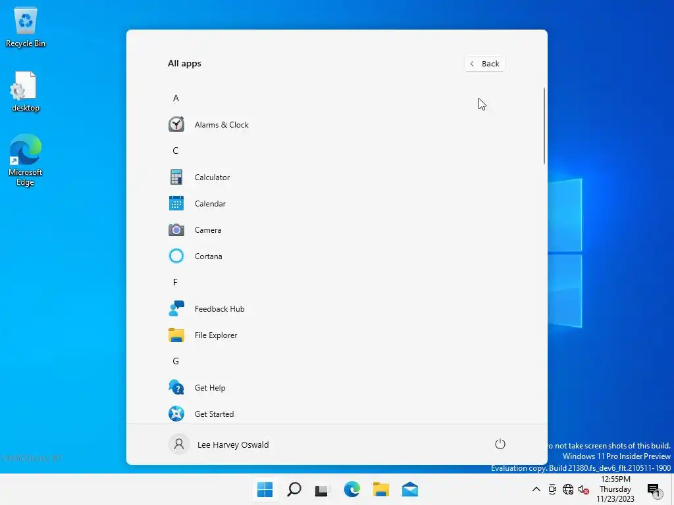Click the Get Started label text
Viewport: 674px width, 505px height.
214,414
